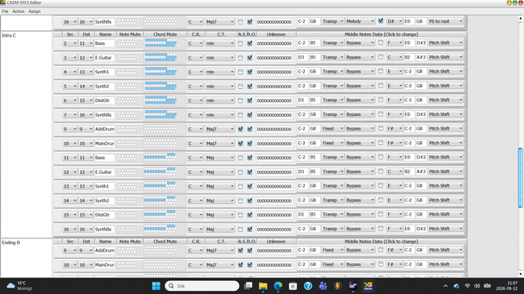Open Melody dropdown on top SynthBs row

click(360, 21)
